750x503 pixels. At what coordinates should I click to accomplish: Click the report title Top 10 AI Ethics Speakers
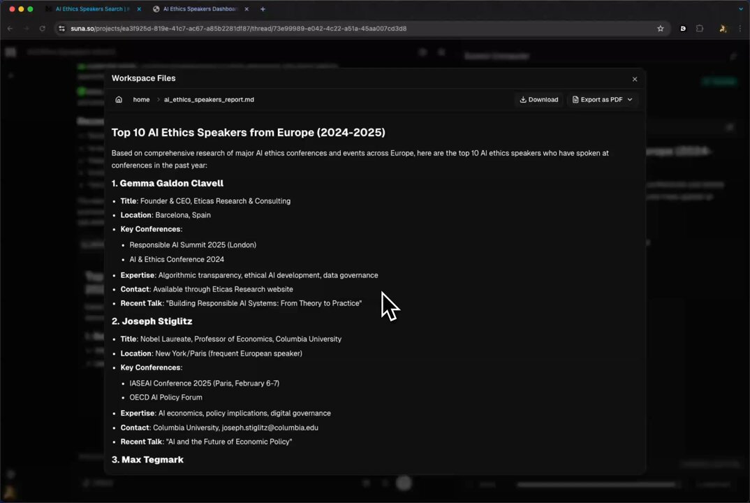click(248, 133)
